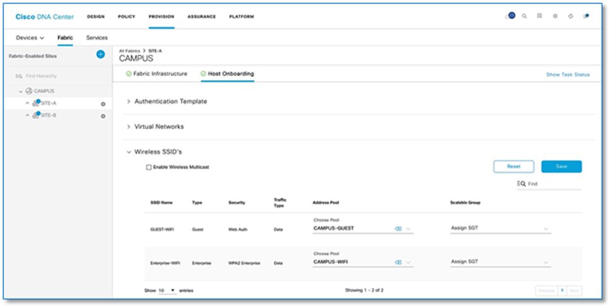Open the DESIGN menu
This screenshot has height=308, width=611.
pyautogui.click(x=96, y=16)
